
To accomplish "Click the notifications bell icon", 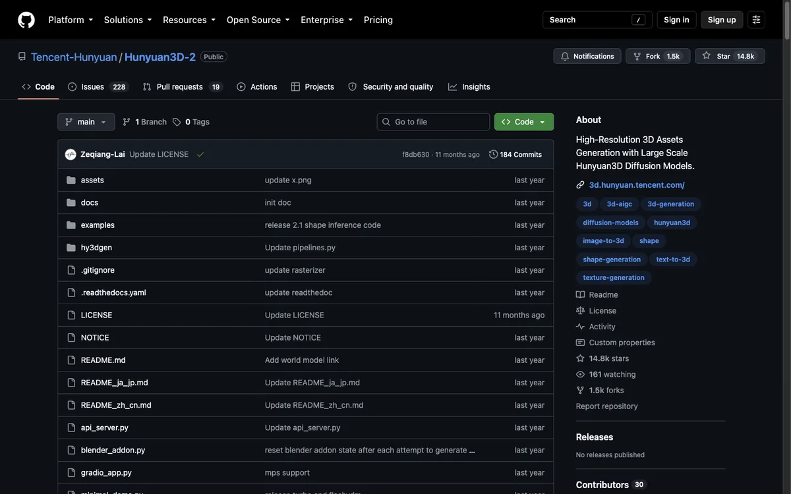I will coord(565,57).
